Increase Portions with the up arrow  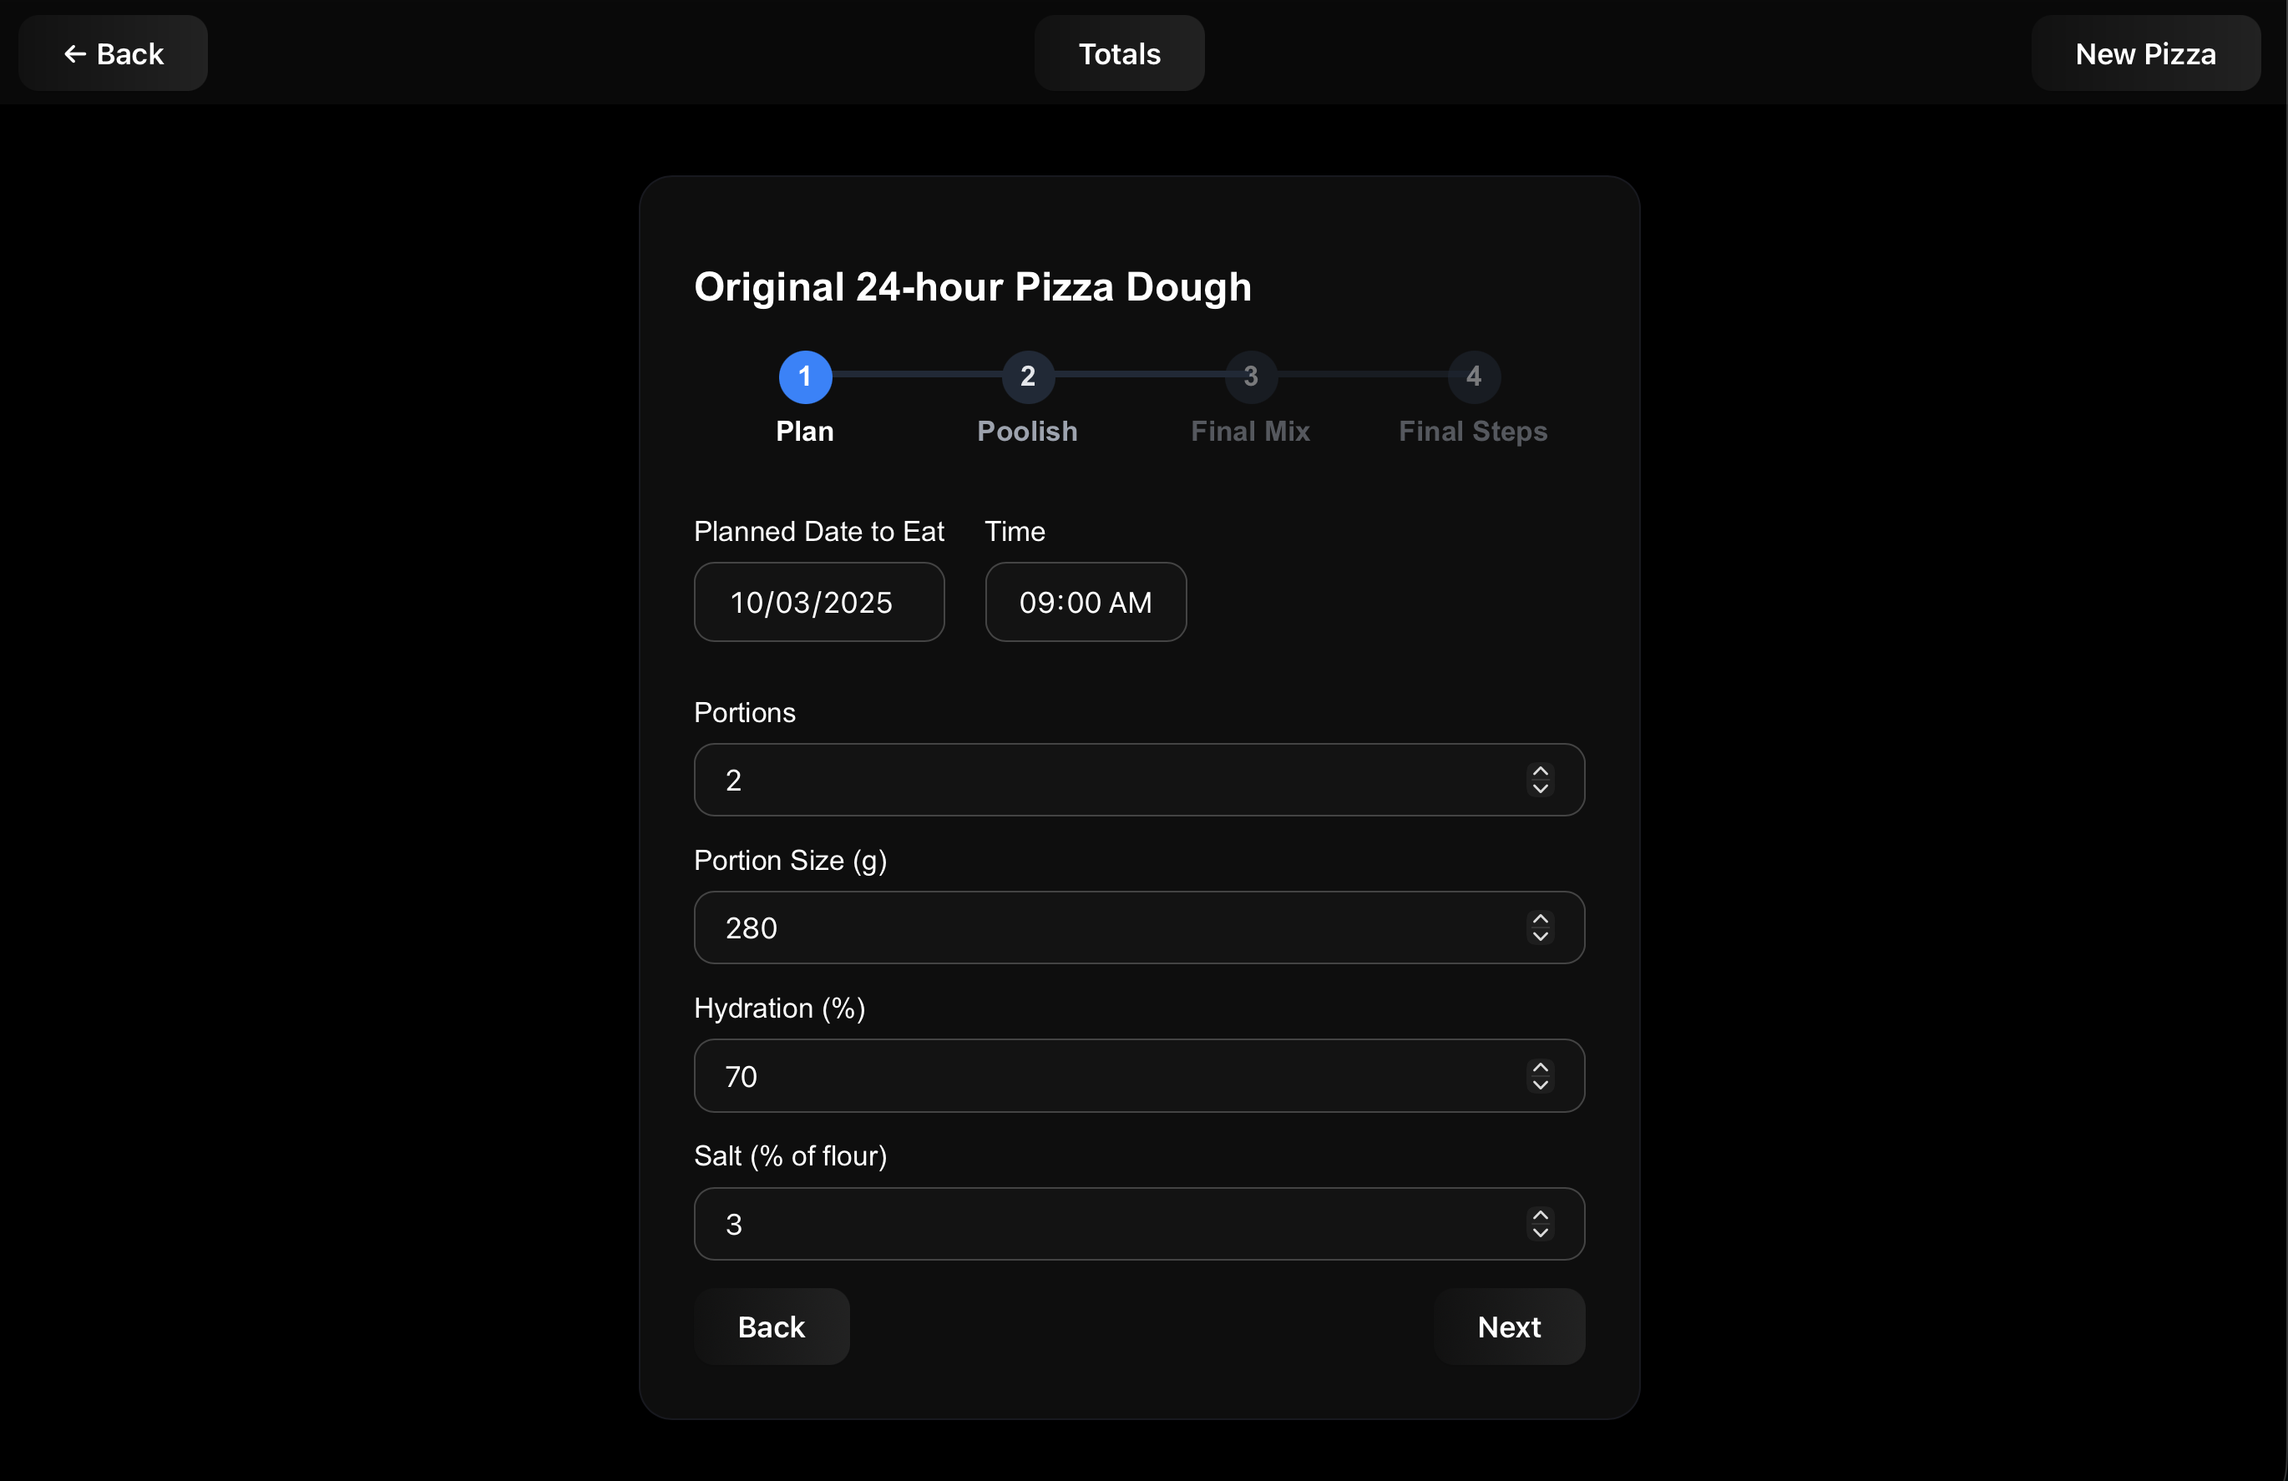[x=1540, y=771]
